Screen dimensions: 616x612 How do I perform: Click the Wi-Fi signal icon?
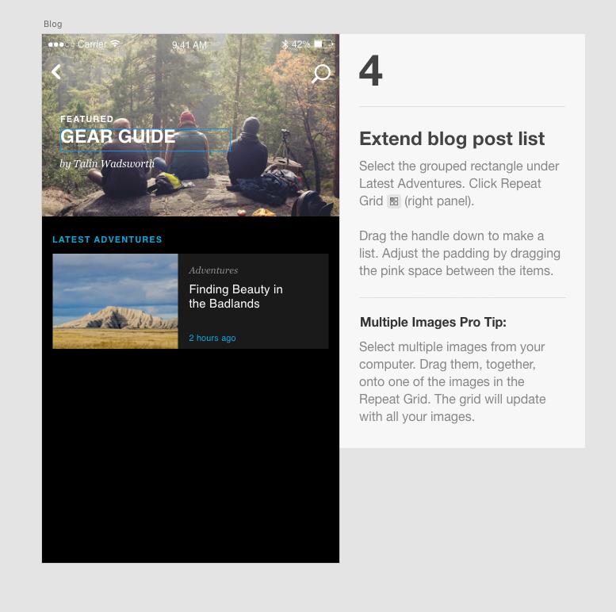pos(115,44)
